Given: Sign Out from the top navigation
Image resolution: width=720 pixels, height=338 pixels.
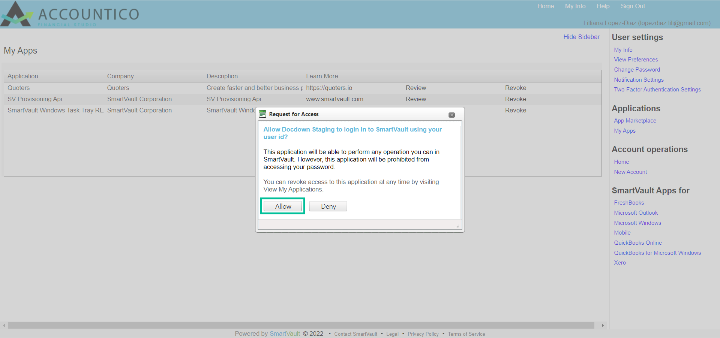Looking at the screenshot, I should [x=633, y=6].
